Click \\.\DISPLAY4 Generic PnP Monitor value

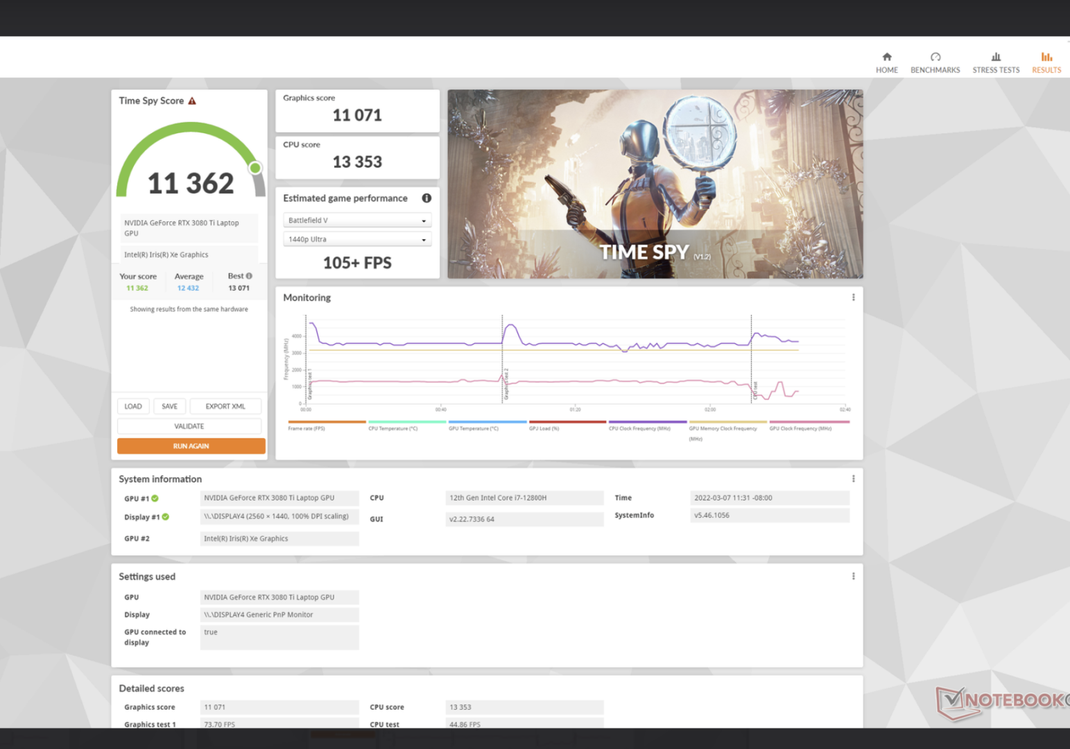pos(279,614)
